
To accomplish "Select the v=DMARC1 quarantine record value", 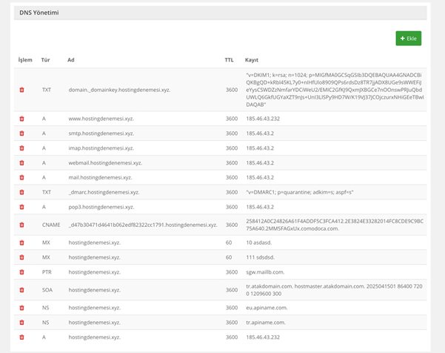I will (x=300, y=192).
